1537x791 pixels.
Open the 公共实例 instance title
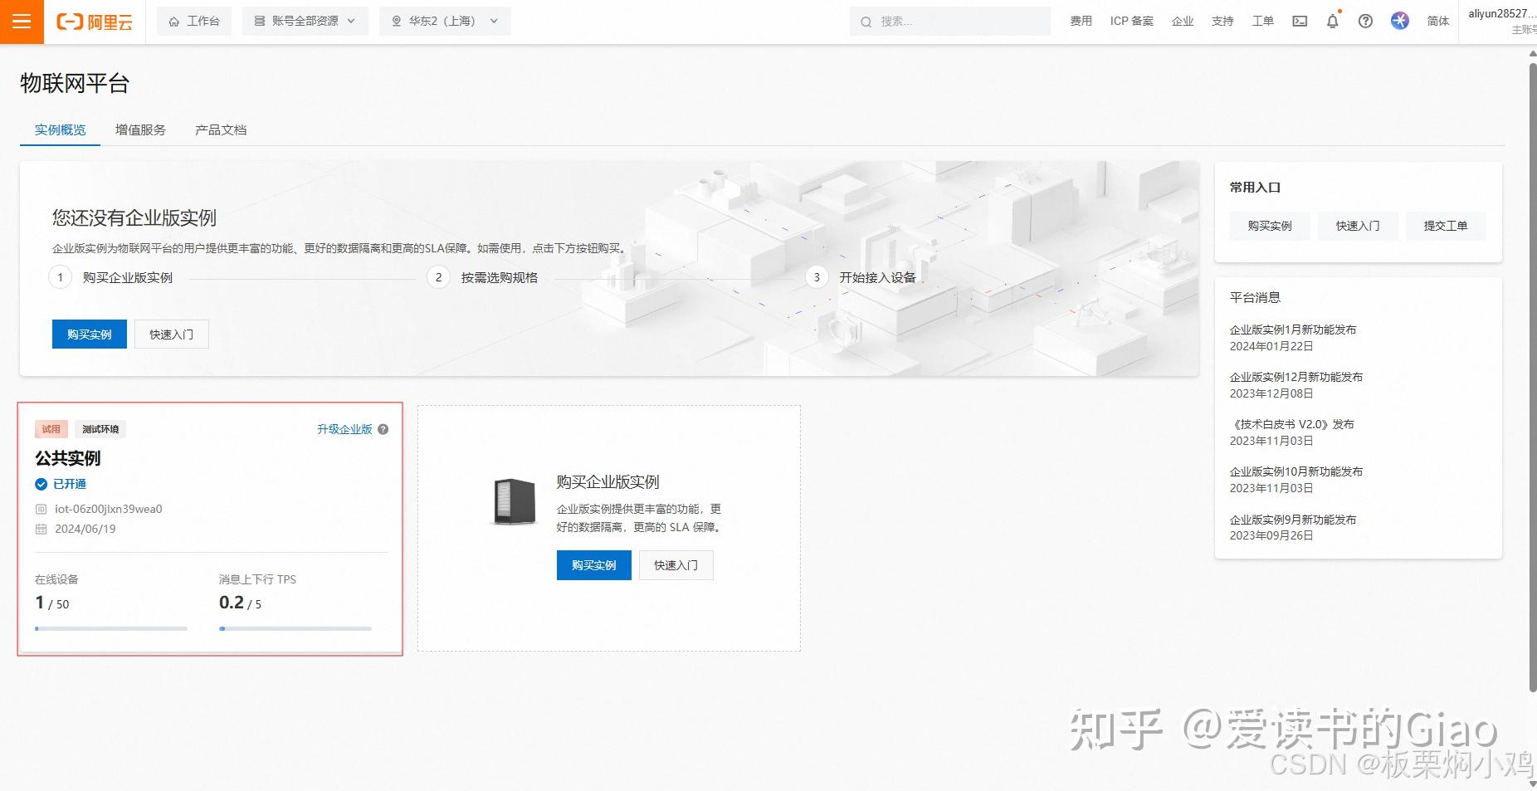[x=68, y=458]
